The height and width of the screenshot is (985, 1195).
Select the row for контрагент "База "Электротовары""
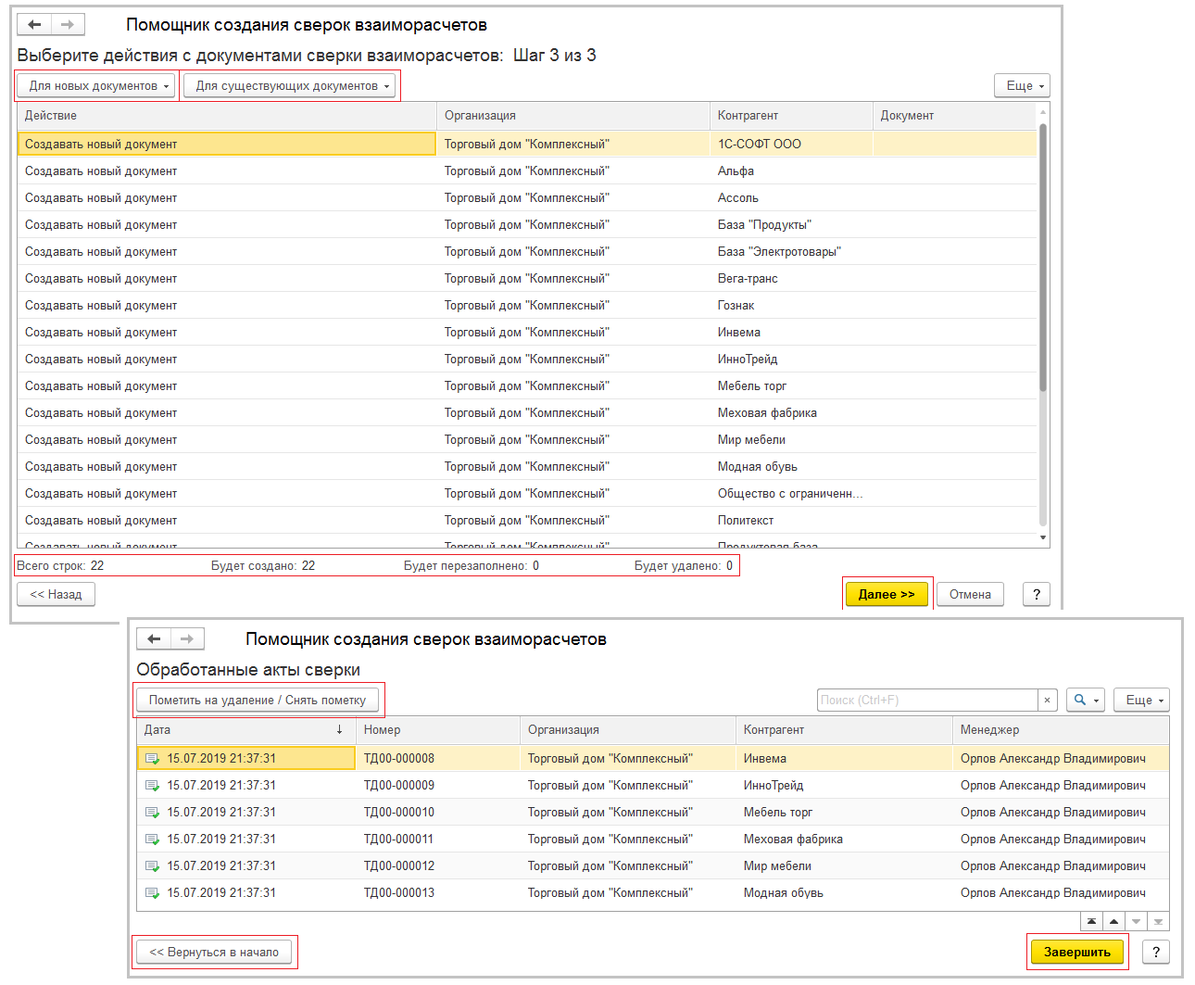(527, 252)
